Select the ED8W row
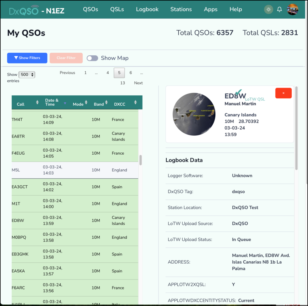The height and width of the screenshot is (306, 308). (x=75, y=221)
